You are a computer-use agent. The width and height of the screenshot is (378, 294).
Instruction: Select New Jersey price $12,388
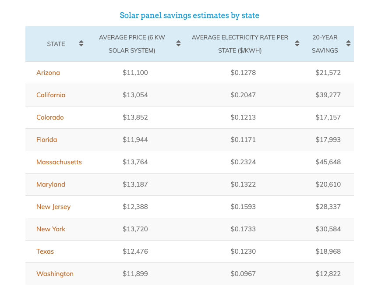135,207
